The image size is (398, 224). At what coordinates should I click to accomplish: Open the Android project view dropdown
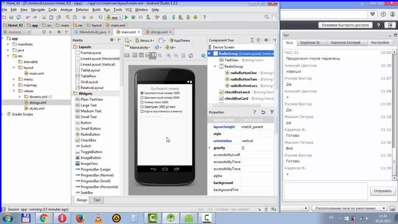pyautogui.click(x=17, y=32)
